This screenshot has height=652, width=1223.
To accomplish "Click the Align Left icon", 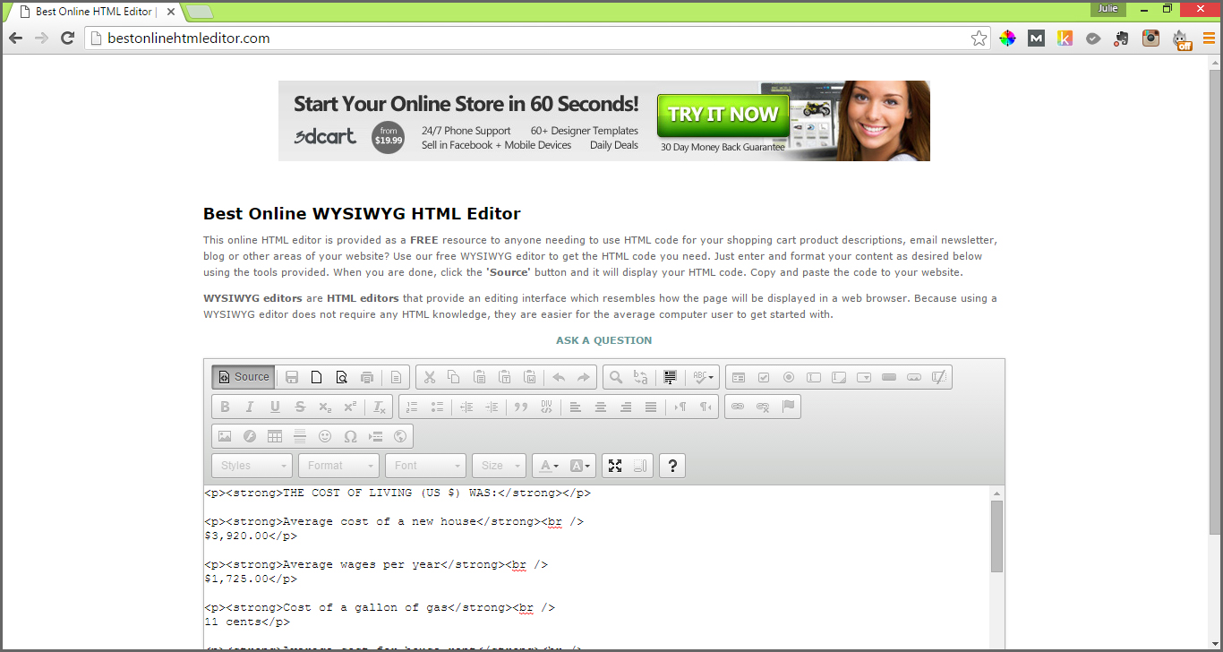I will coord(576,407).
